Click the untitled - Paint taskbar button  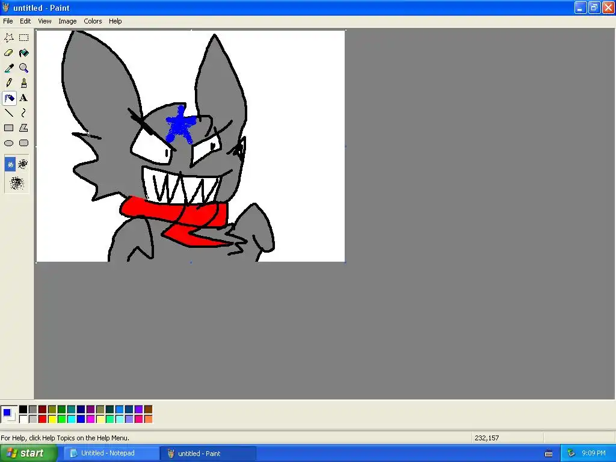tap(208, 454)
